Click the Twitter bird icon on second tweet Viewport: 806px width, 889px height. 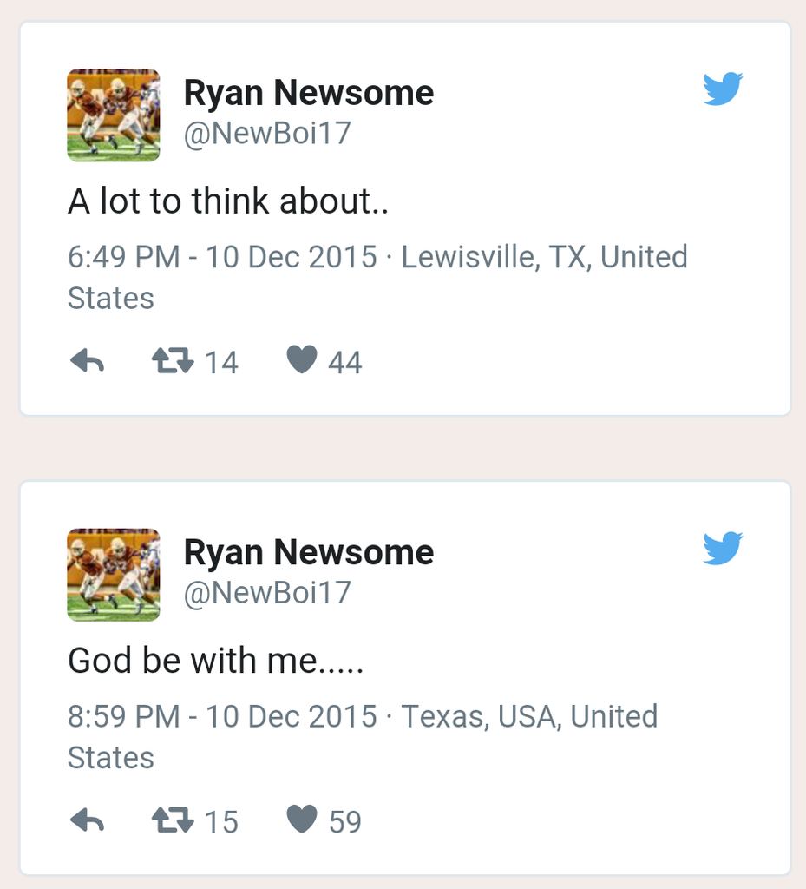point(723,548)
